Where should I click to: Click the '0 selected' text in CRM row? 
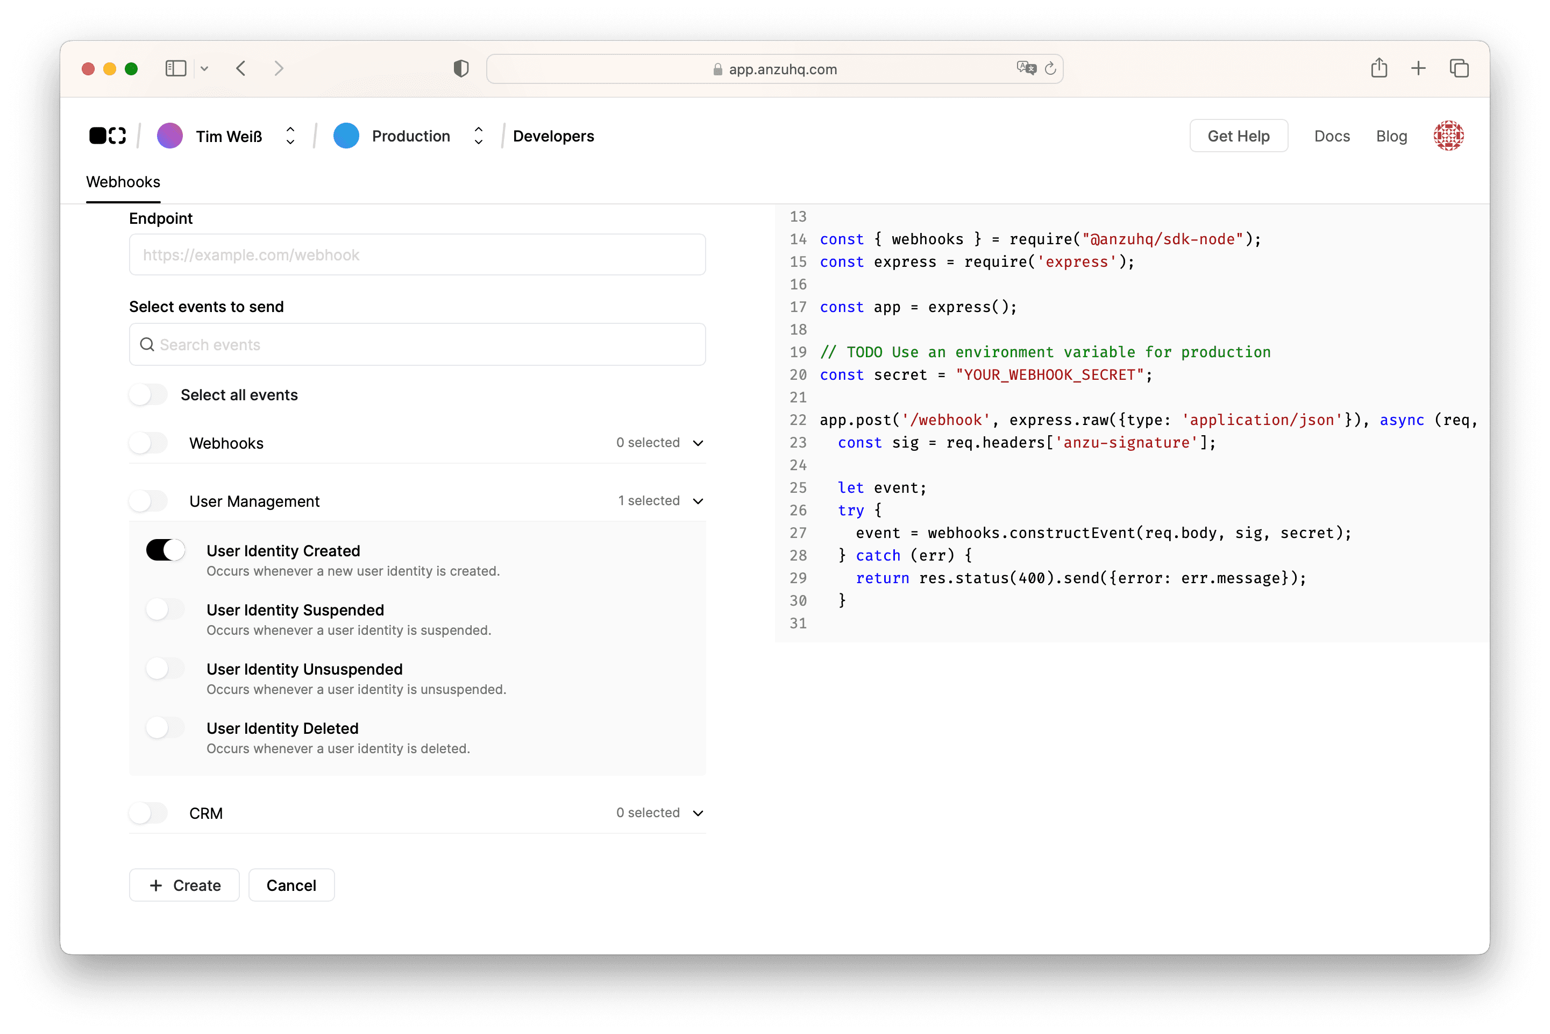(x=648, y=813)
